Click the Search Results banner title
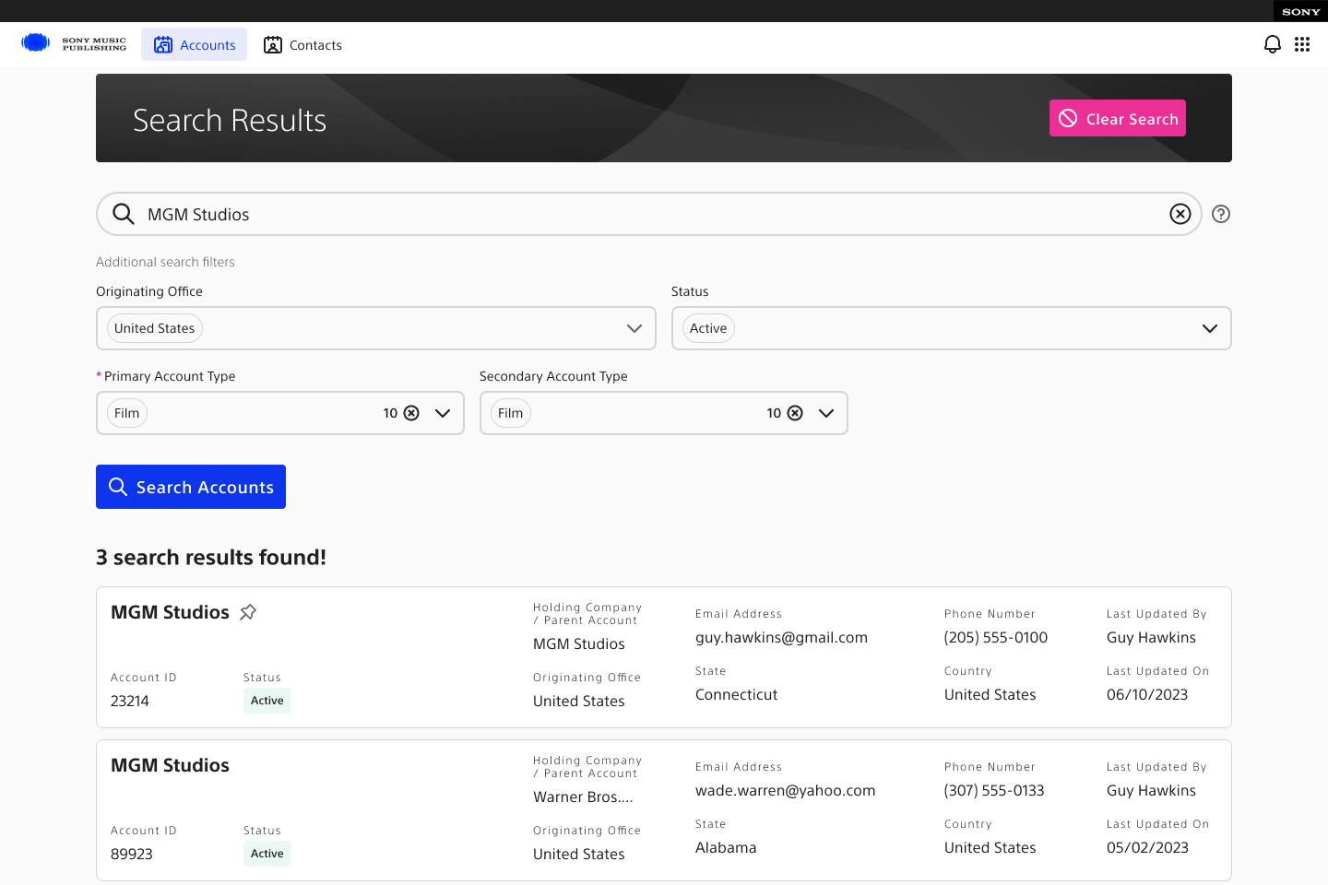 coord(230,120)
